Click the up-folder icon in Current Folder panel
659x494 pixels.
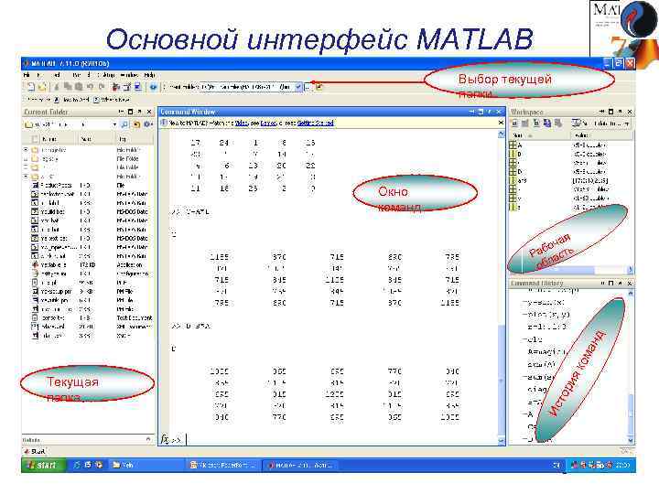(x=136, y=124)
